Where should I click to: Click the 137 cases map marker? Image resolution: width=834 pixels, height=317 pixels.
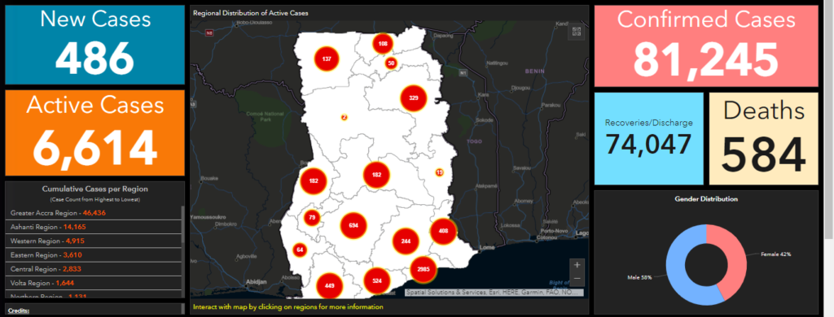[327, 59]
